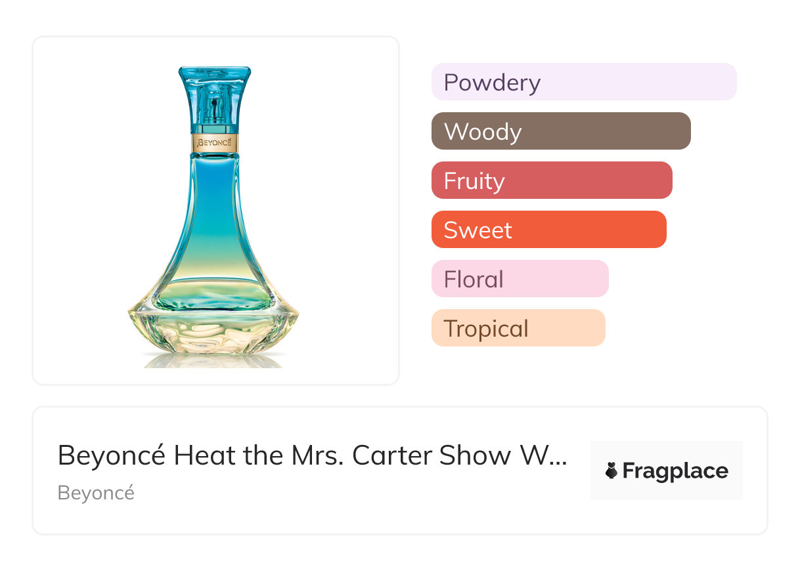Click the word "Heat" in the title
Screen dimensions: 800x567
[x=205, y=455]
